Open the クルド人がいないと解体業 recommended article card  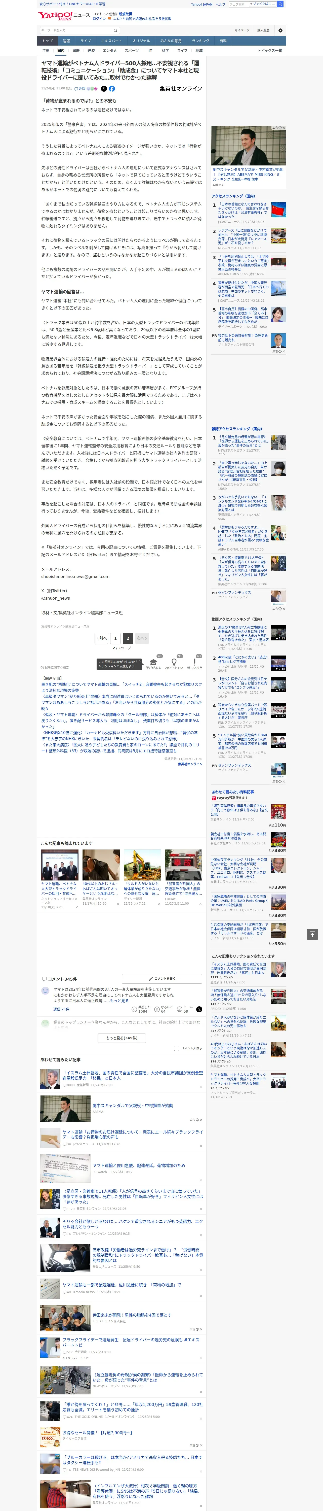click(x=142, y=877)
